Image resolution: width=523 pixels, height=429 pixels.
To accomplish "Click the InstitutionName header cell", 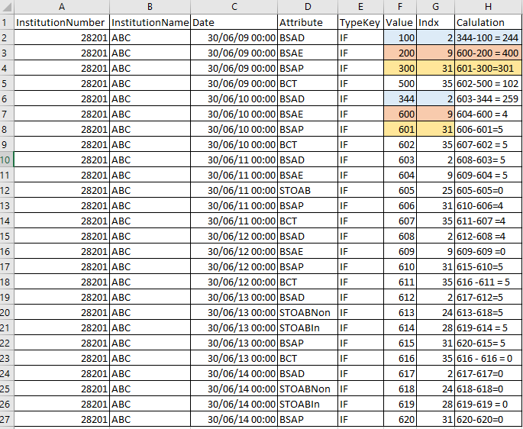I will (x=150, y=22).
